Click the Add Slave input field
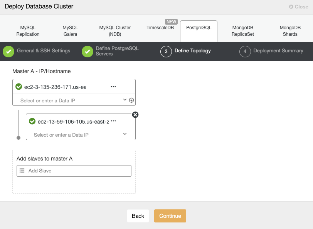 point(74,171)
